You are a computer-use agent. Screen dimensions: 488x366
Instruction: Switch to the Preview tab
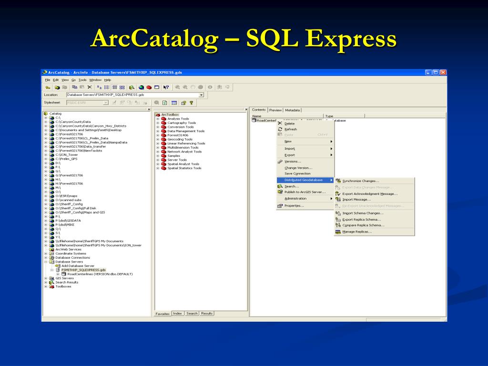click(275, 110)
